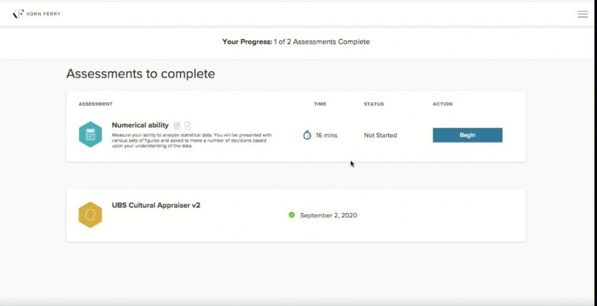Open the hamburger menu icon
The image size is (597, 306).
[x=582, y=15]
